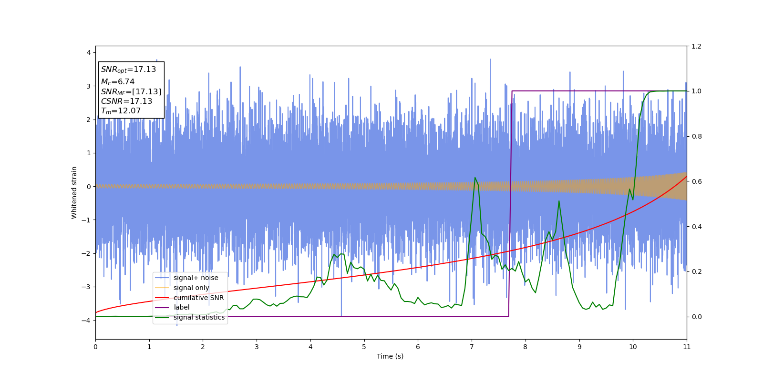This screenshot has height=381, width=763.
Task: Click the Tm=12.07 annotation text
Action: pyautogui.click(x=121, y=111)
